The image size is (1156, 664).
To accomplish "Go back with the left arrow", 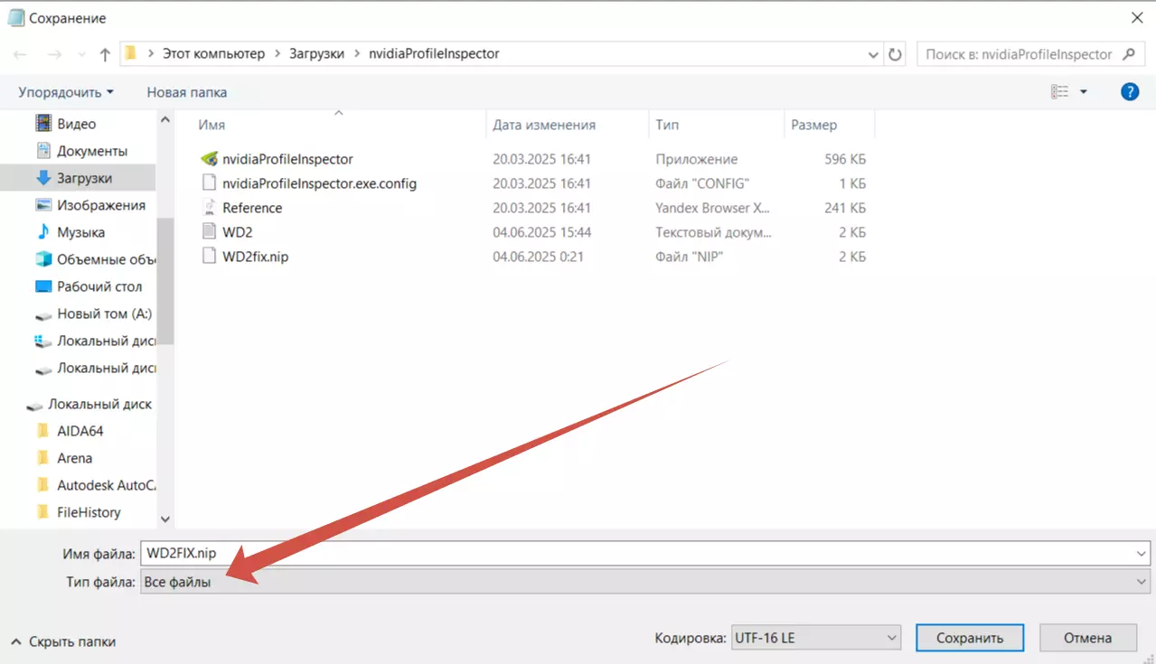I will [x=21, y=54].
